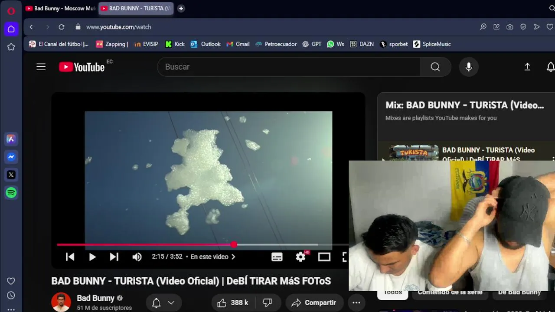Open YouTube notifications bell in header
The height and width of the screenshot is (312, 555).
click(x=550, y=67)
